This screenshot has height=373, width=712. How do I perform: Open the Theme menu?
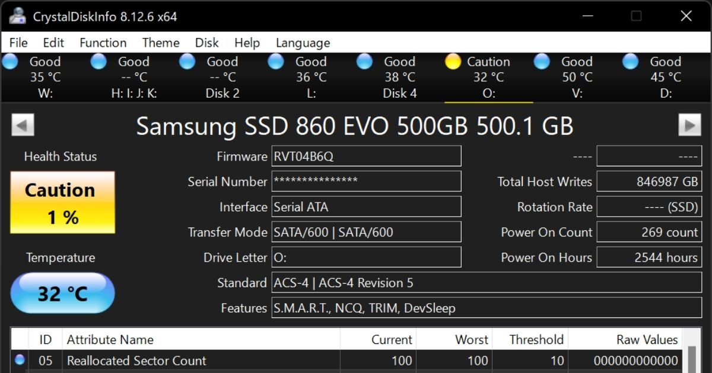click(161, 43)
